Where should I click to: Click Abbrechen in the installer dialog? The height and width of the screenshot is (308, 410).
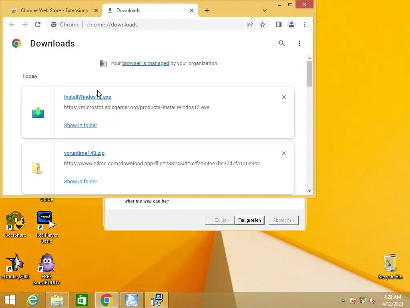[283, 220]
